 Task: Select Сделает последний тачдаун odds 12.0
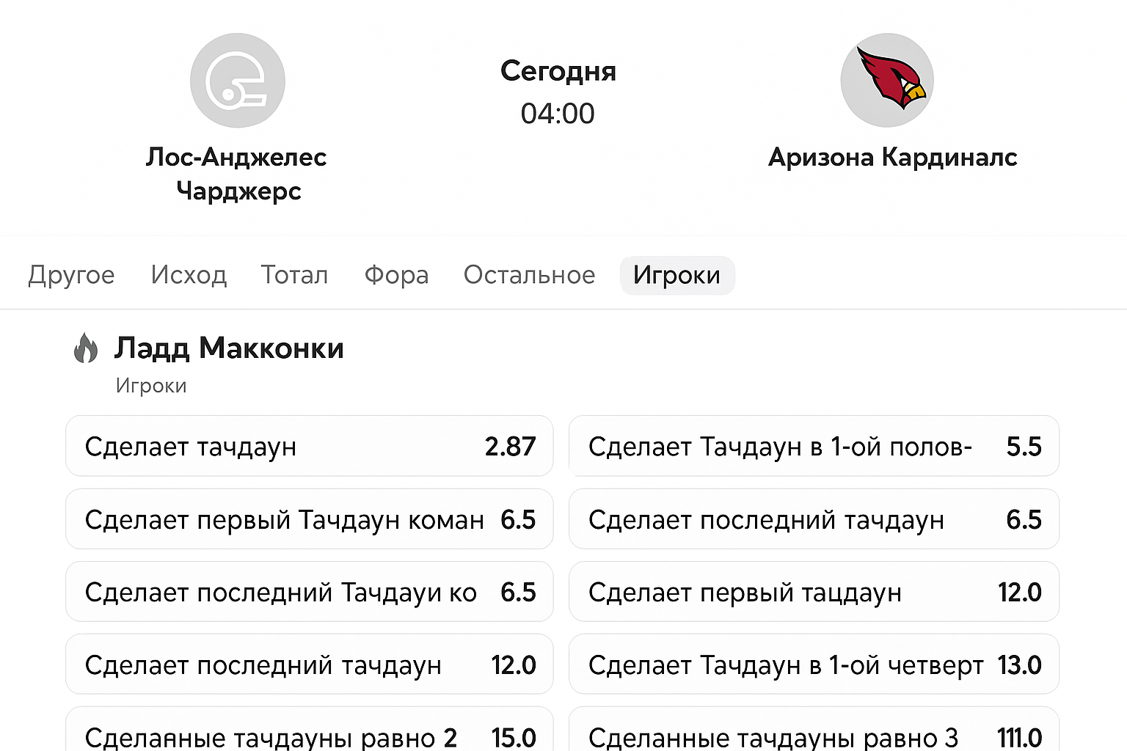[x=309, y=664]
